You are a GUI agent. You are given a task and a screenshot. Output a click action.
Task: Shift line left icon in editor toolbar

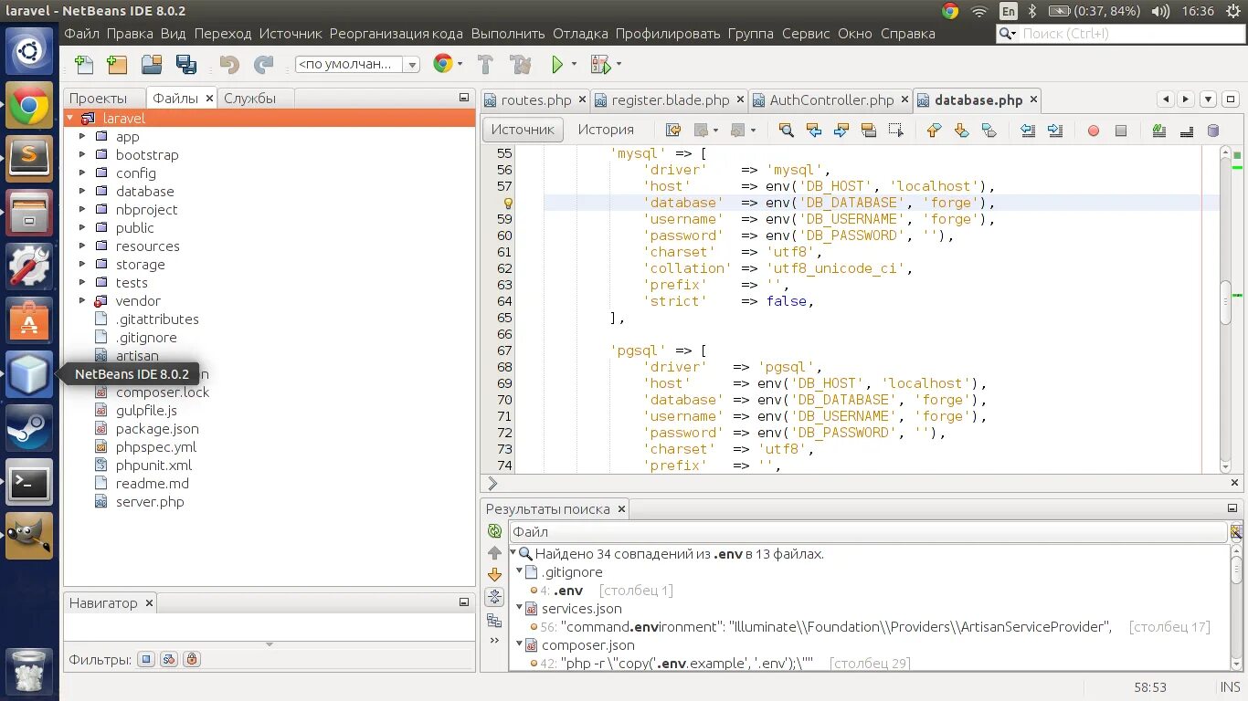1028,131
